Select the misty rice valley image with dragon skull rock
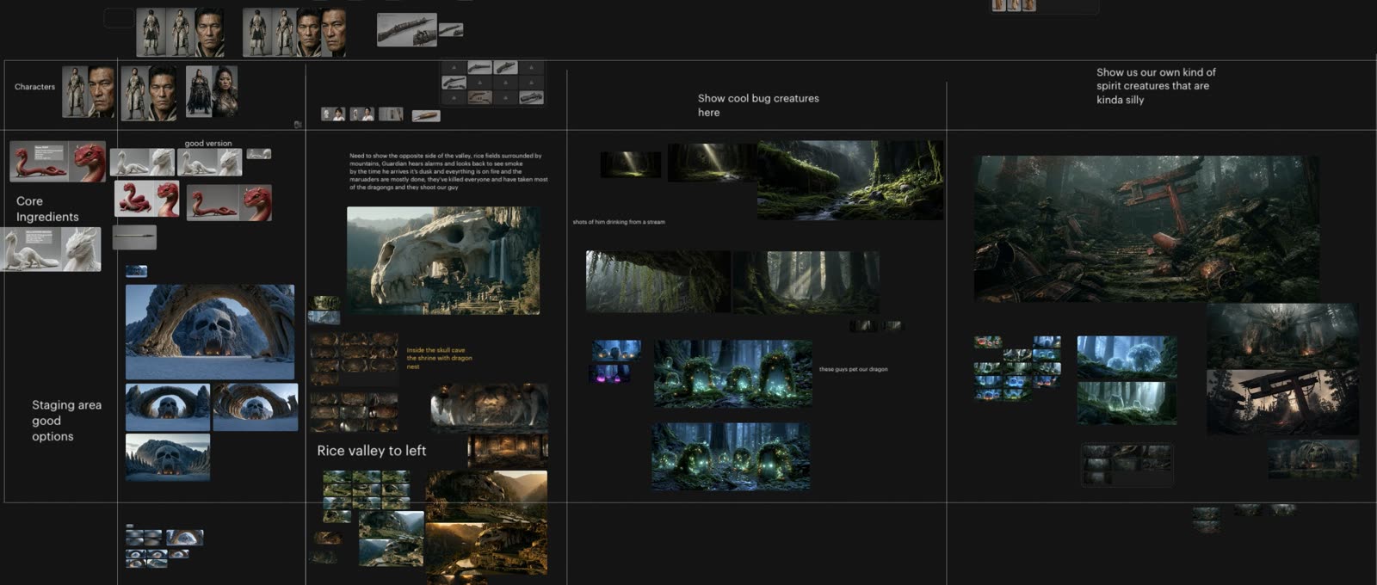Screen dimensions: 1377x585 pos(486,496)
